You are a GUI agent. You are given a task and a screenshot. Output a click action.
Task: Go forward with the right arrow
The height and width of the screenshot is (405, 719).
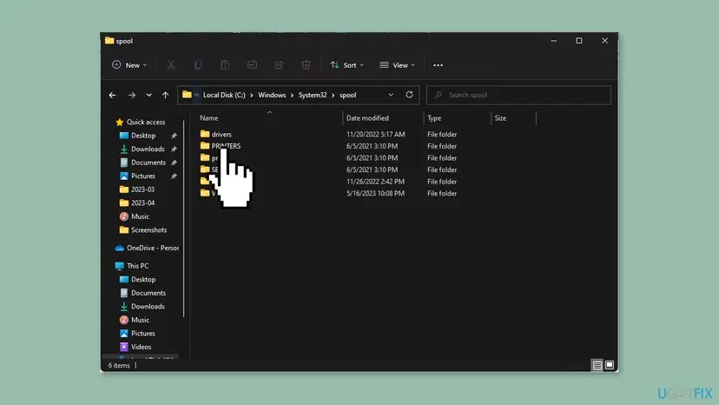[132, 95]
